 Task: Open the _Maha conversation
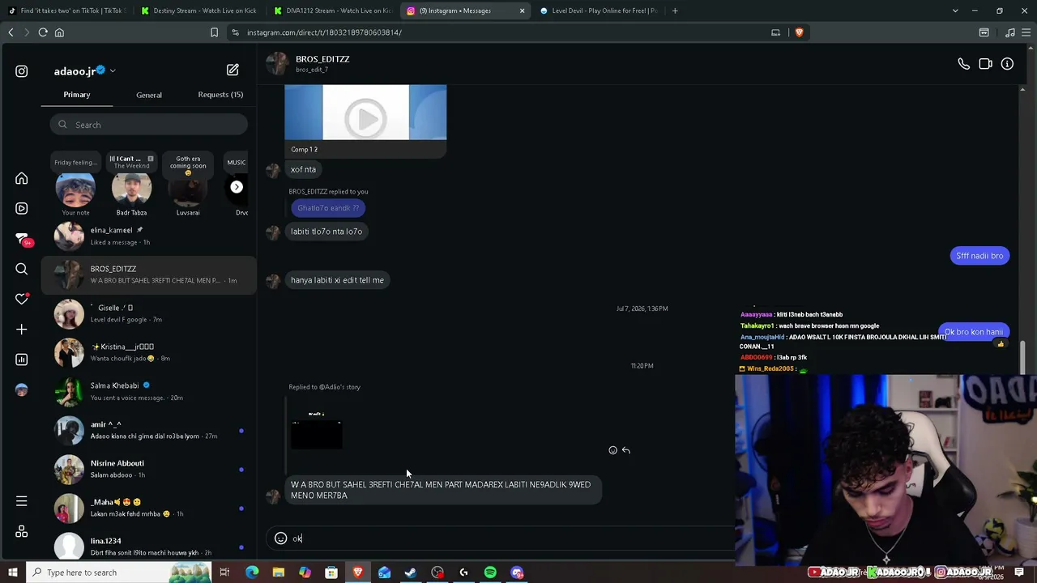click(149, 508)
